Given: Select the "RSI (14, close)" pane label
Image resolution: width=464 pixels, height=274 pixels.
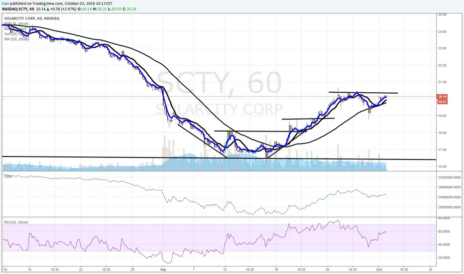Looking at the screenshot, I should [x=16, y=222].
